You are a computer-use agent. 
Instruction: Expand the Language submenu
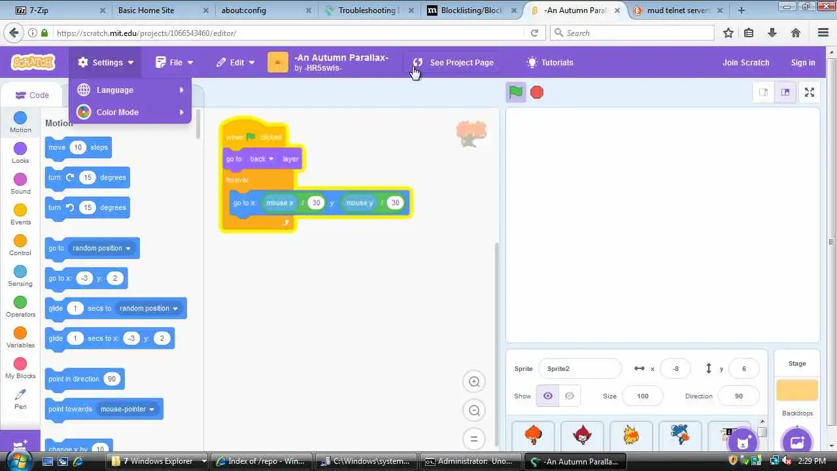(x=130, y=90)
